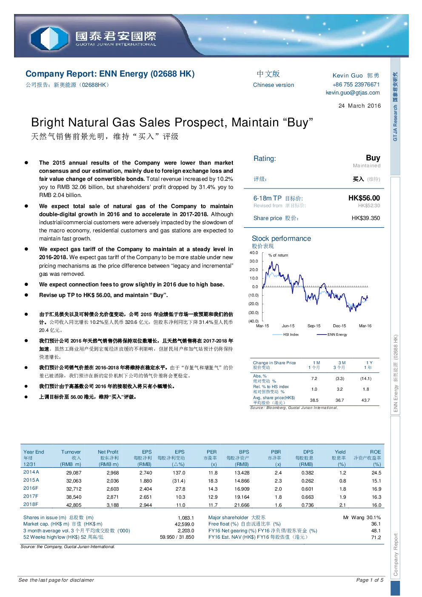Click the major shareholder 'Mr Wang 30.1%'

[362, 517]
